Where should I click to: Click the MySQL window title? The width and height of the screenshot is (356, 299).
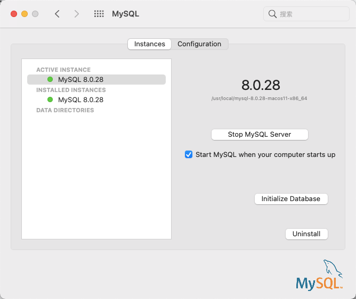(x=125, y=14)
